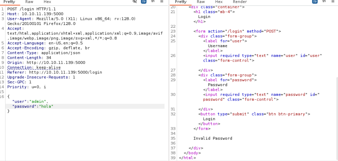
Task: Show \n non-printable characters in response pane
Action: coord(324,1)
